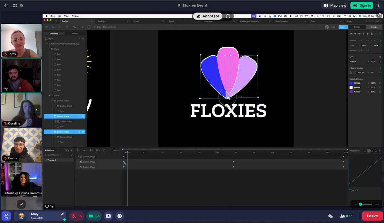
Task: Edit Torey status with pencil icon
Action: [x=62, y=214]
